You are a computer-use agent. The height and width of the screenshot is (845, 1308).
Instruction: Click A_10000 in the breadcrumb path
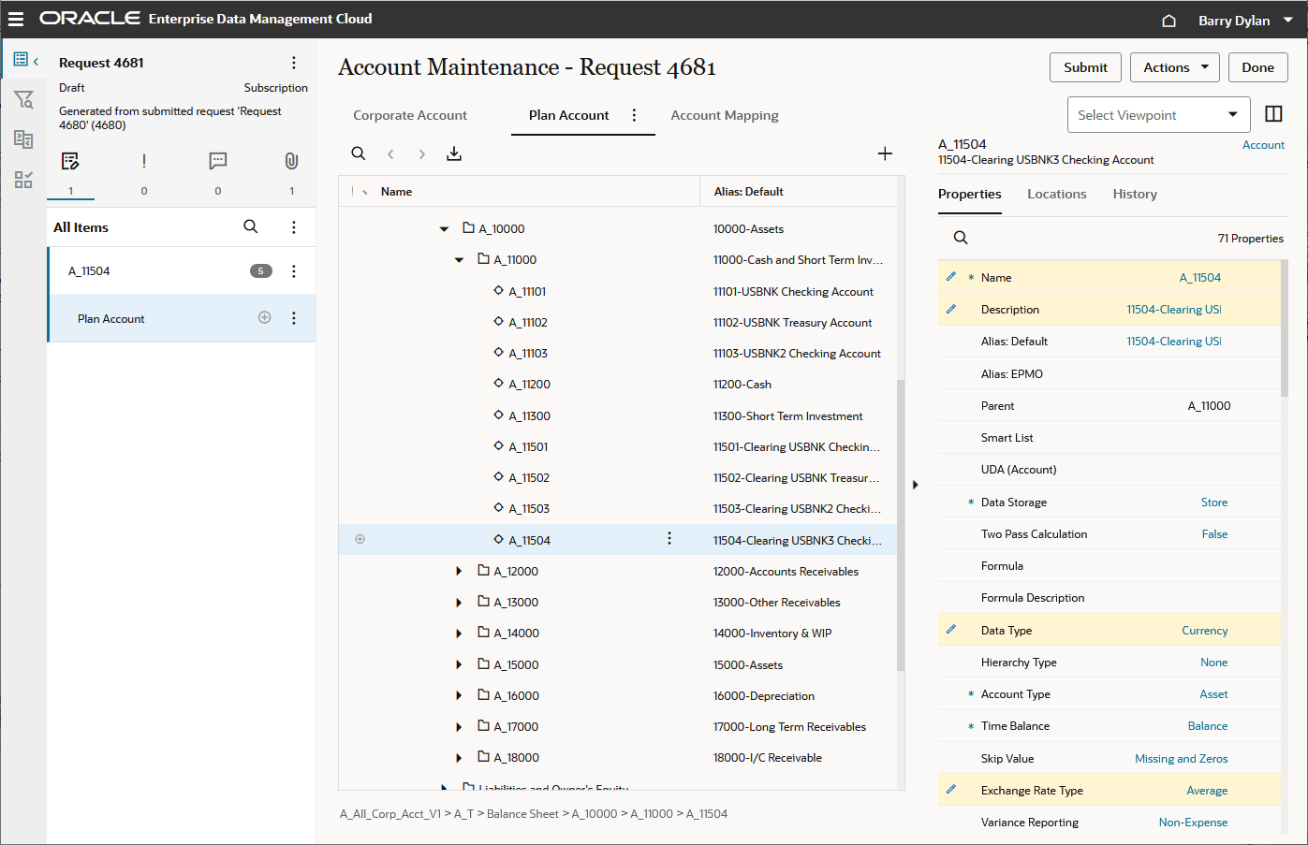point(595,814)
